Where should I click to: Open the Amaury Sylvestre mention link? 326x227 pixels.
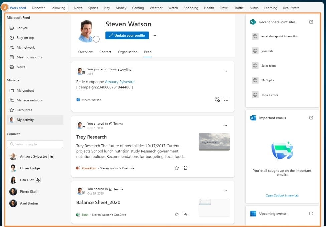point(120,82)
